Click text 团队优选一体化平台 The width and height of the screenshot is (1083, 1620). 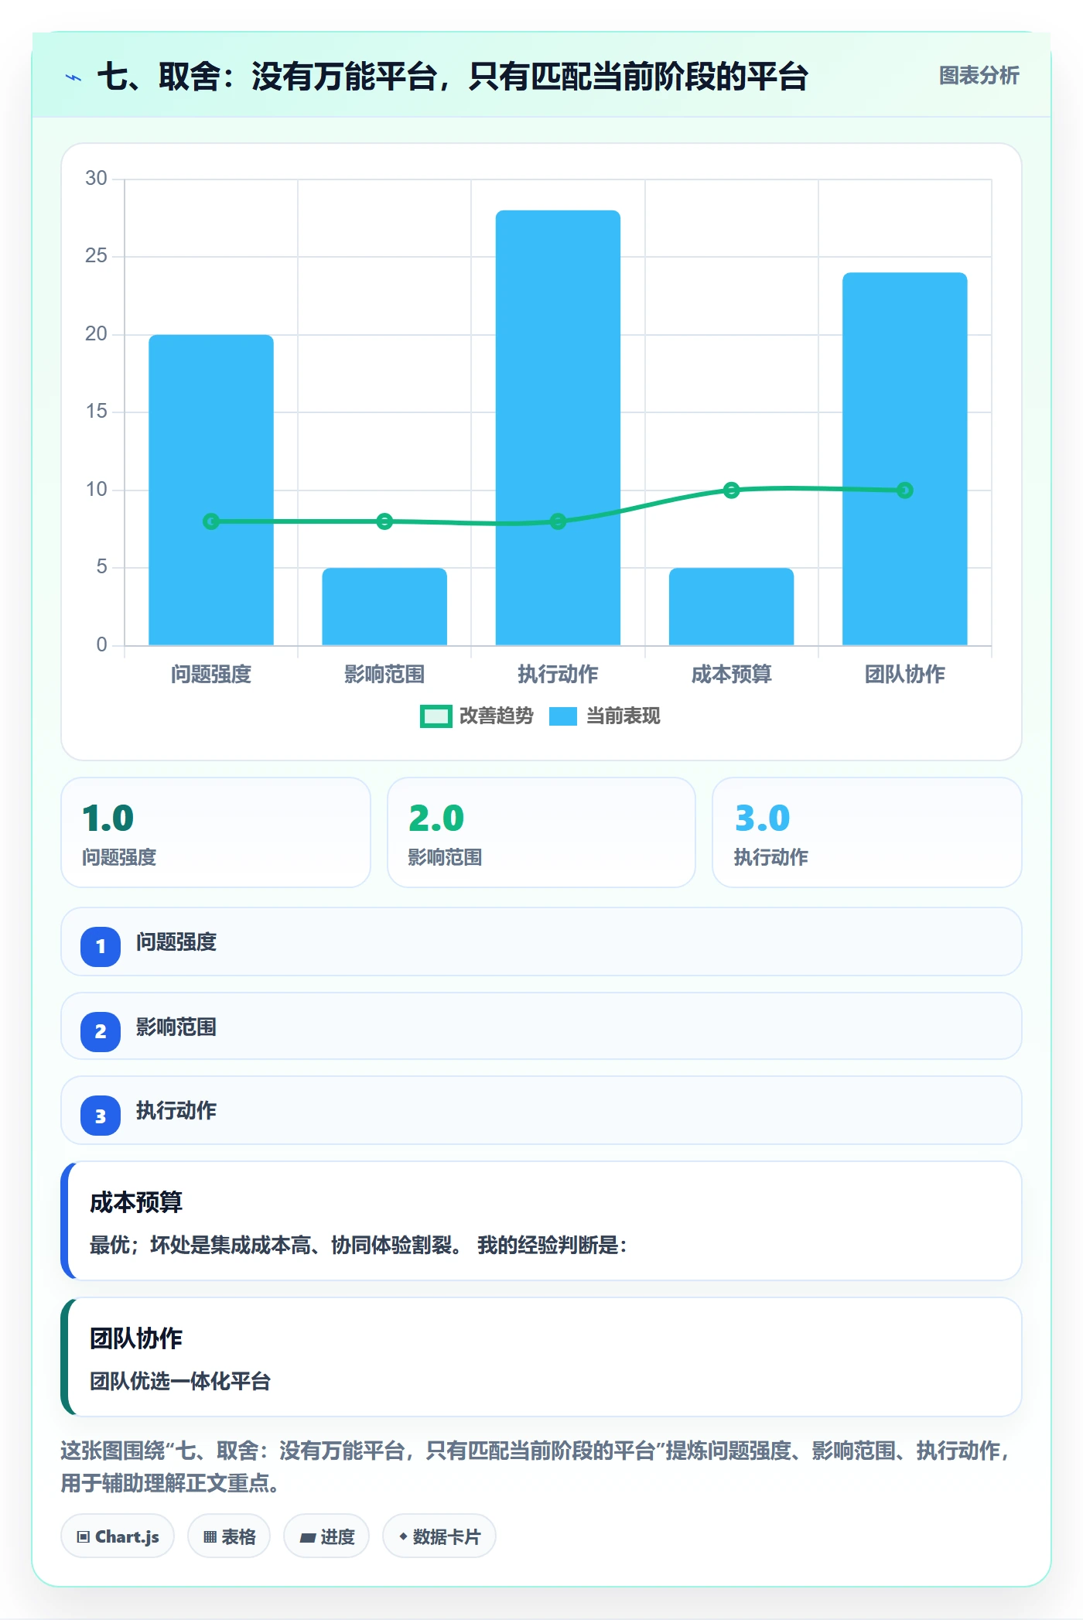tap(180, 1381)
